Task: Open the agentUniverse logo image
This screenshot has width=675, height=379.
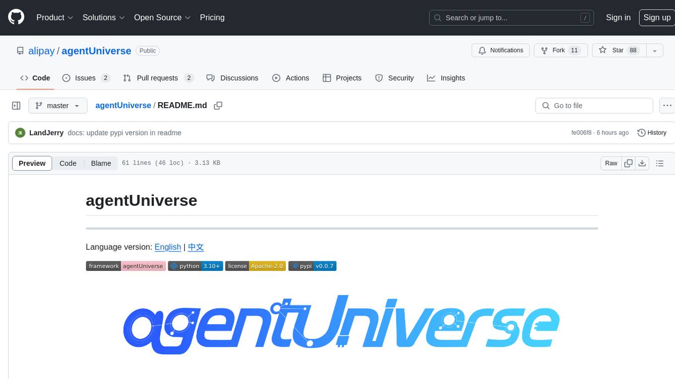Action: [x=341, y=324]
